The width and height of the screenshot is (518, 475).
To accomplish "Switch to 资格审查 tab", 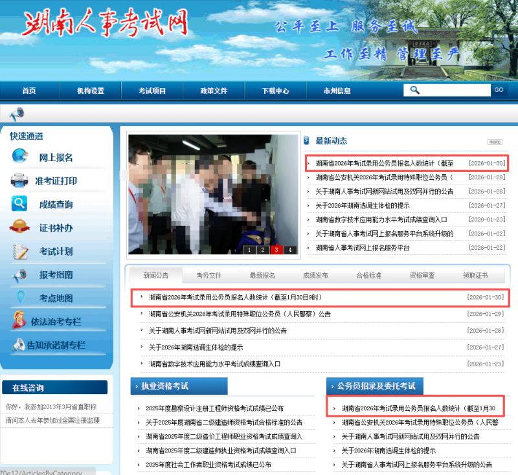I will [422, 275].
